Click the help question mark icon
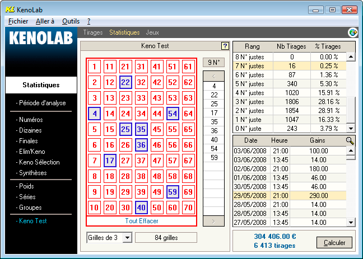Image resolution: width=363 pixels, height=259 pixels. point(225,46)
